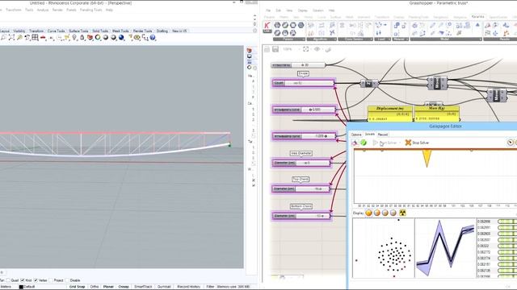Select the four-viewport grid layout icon in Rhino
The image size is (517, 290).
coord(35,38)
